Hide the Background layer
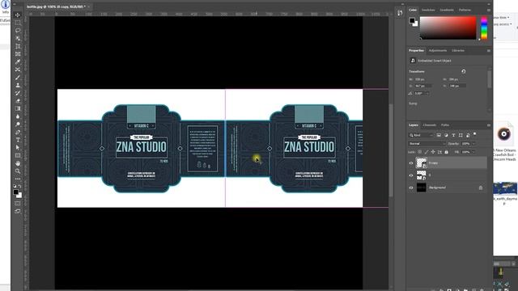Image resolution: width=518 pixels, height=291 pixels. point(411,188)
